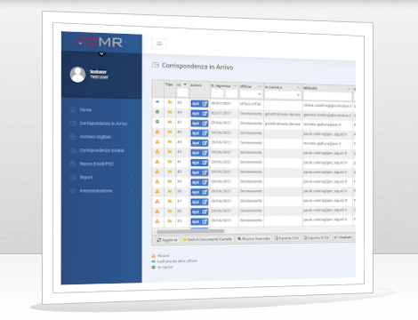
Task: Click the 47 risultati button
Action: 342,237
